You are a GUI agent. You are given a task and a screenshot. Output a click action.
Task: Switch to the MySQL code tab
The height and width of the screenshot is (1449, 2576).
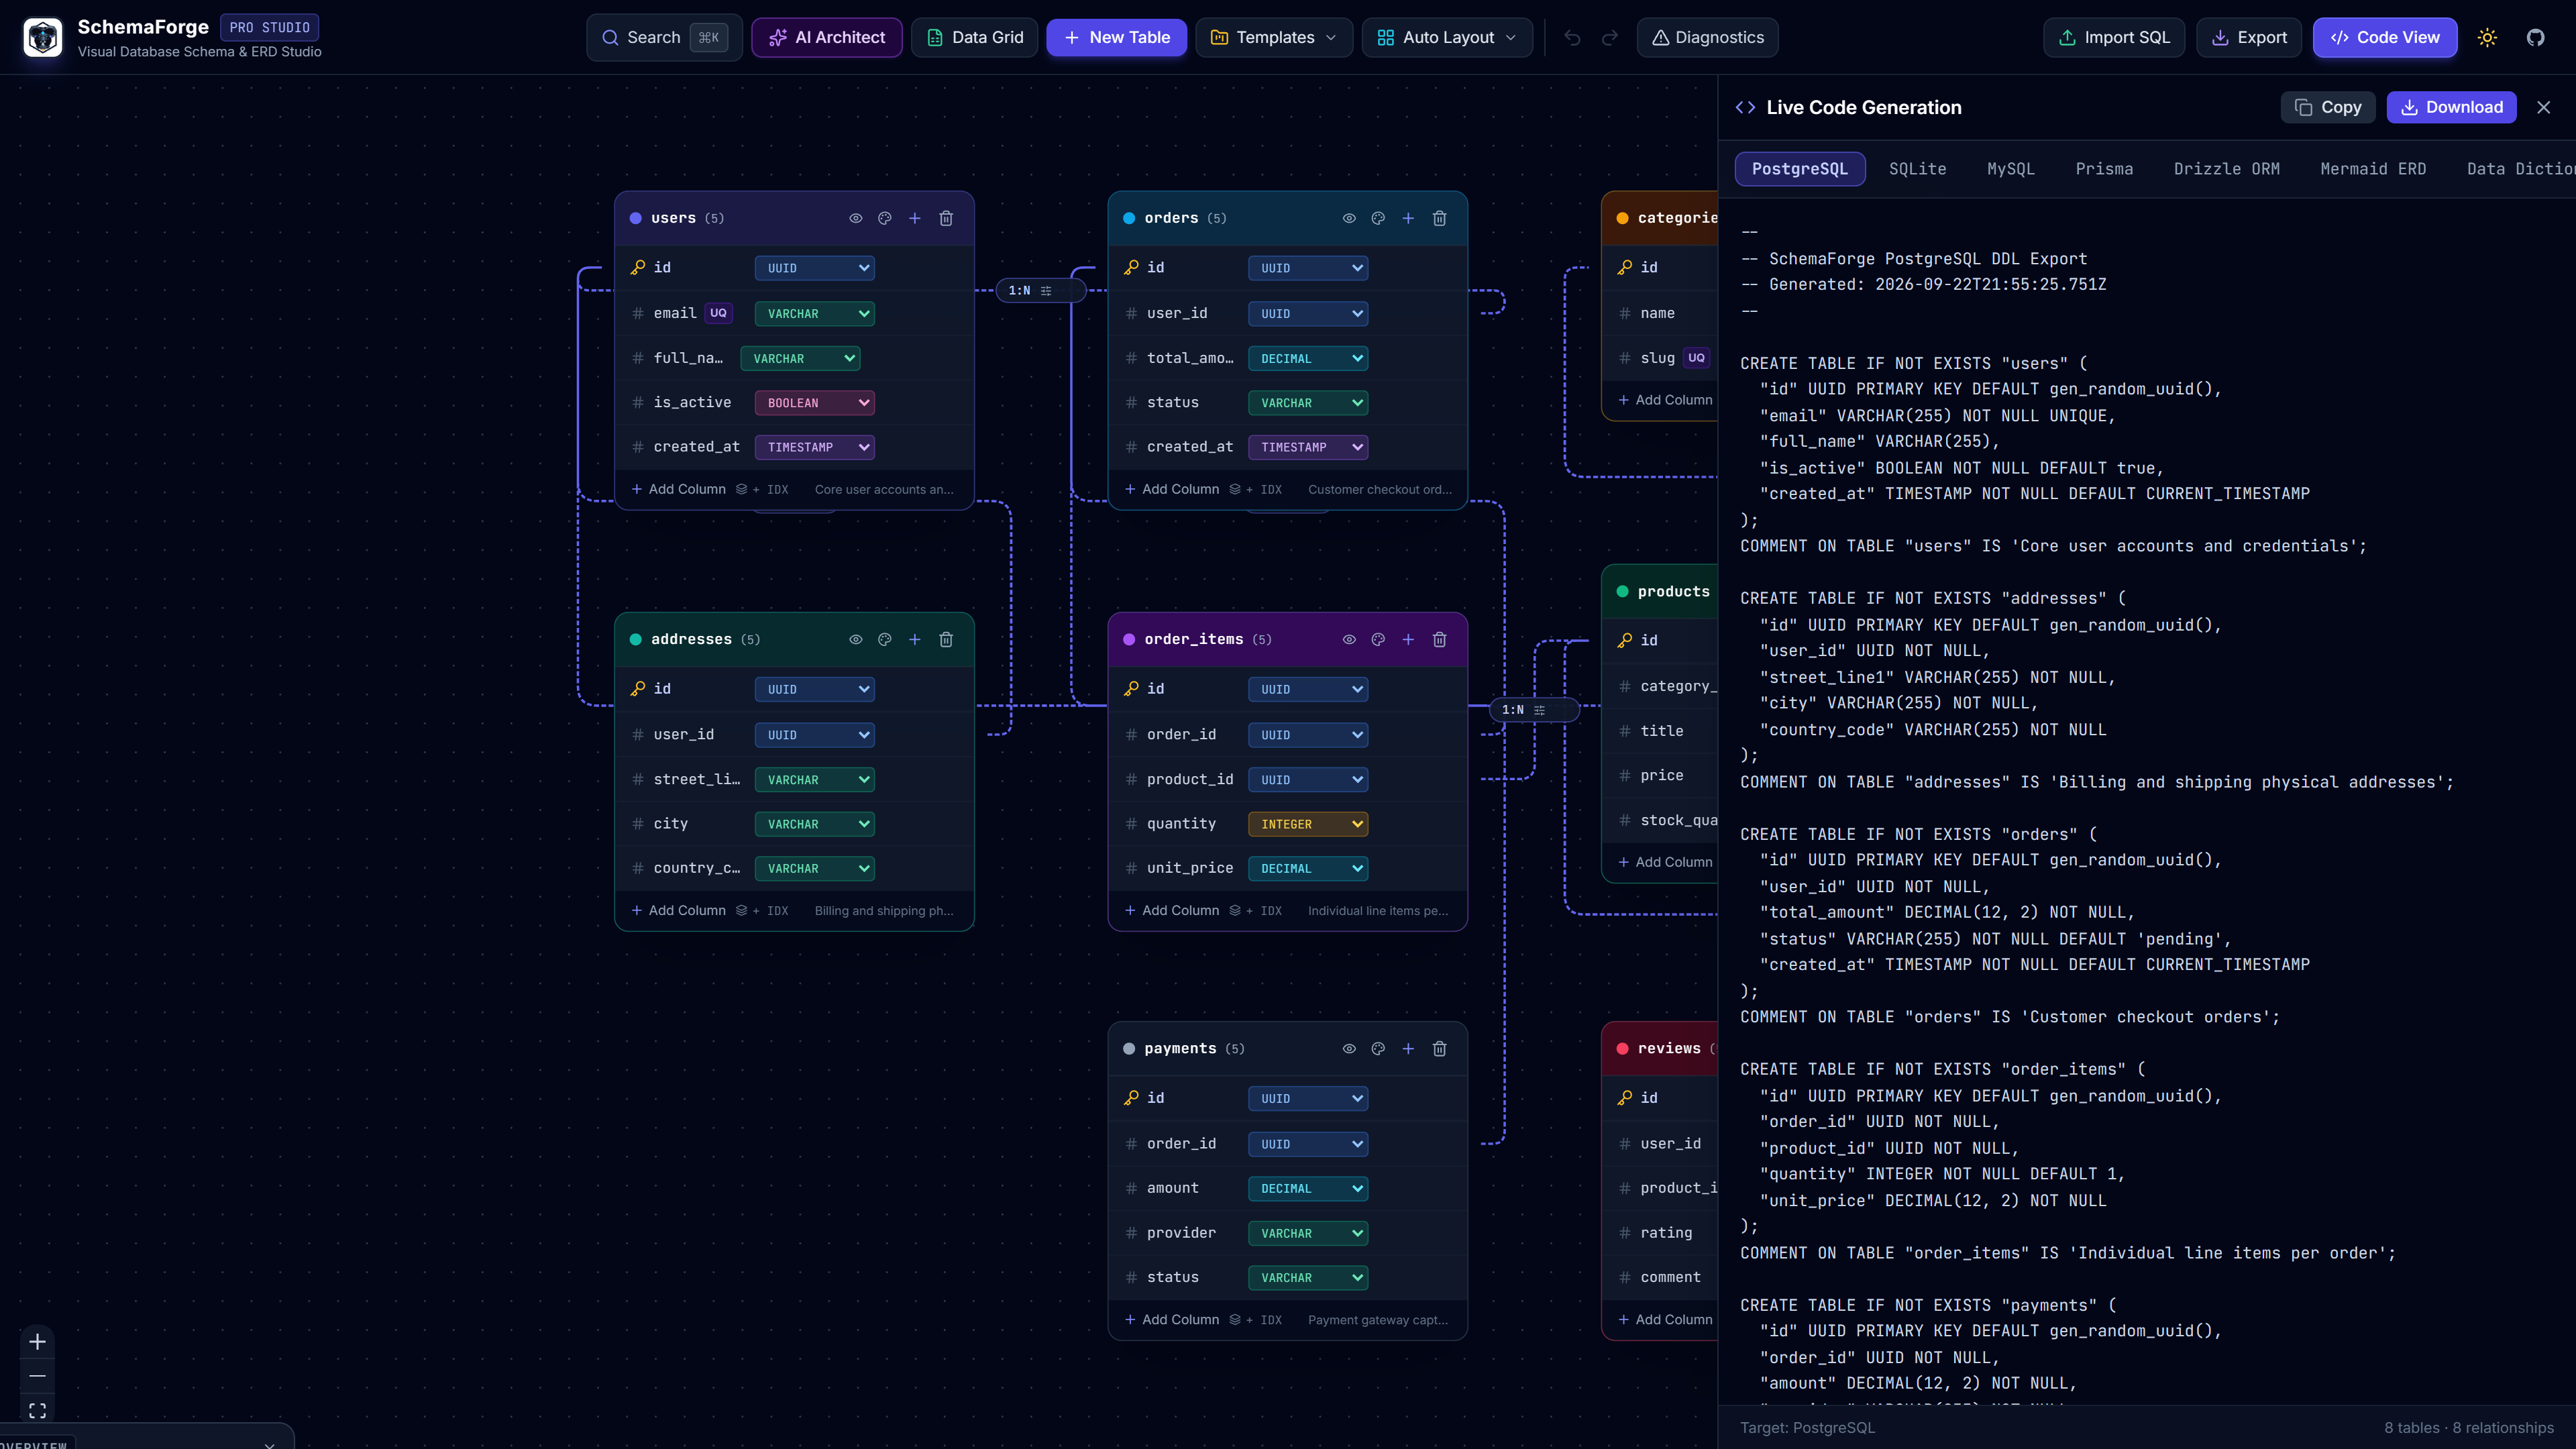tap(2010, 169)
